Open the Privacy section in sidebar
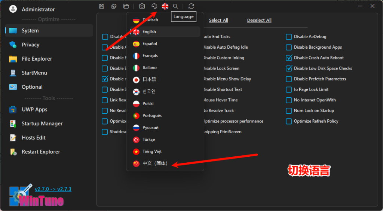This screenshot has height=211, width=383. click(30, 45)
